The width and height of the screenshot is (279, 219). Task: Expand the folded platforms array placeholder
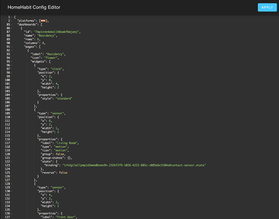tap(43, 21)
